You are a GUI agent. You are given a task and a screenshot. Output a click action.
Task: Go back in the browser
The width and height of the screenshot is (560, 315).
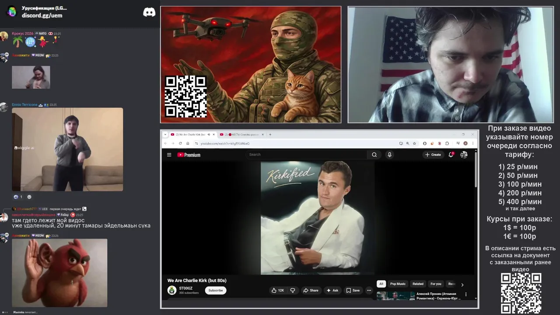(166, 143)
